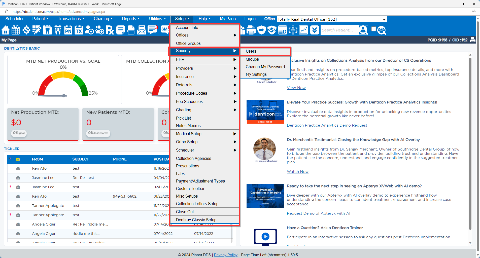Click the toolbar printer icon
This screenshot has height=258, width=480.
coord(251,30)
